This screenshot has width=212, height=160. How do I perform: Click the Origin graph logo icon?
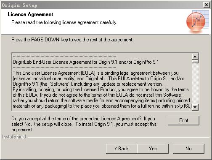[198, 22]
